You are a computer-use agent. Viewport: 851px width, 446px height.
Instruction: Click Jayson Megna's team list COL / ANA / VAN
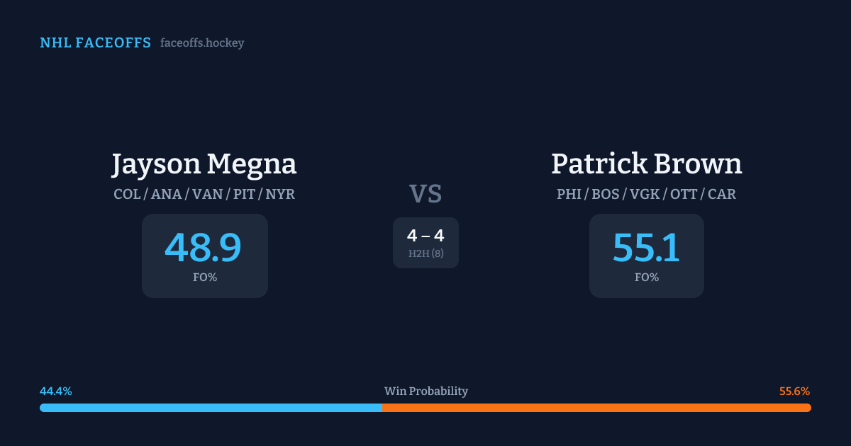[204, 194]
